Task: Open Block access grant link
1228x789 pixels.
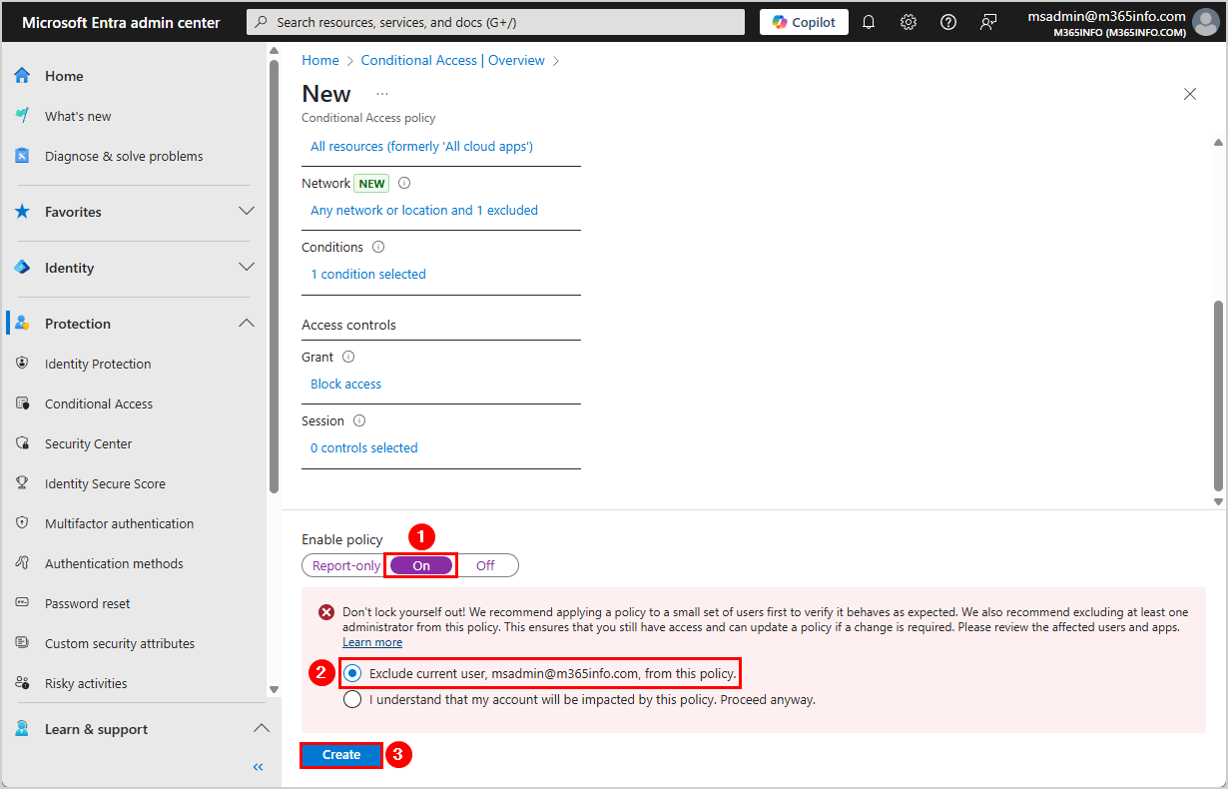Action: (x=345, y=384)
